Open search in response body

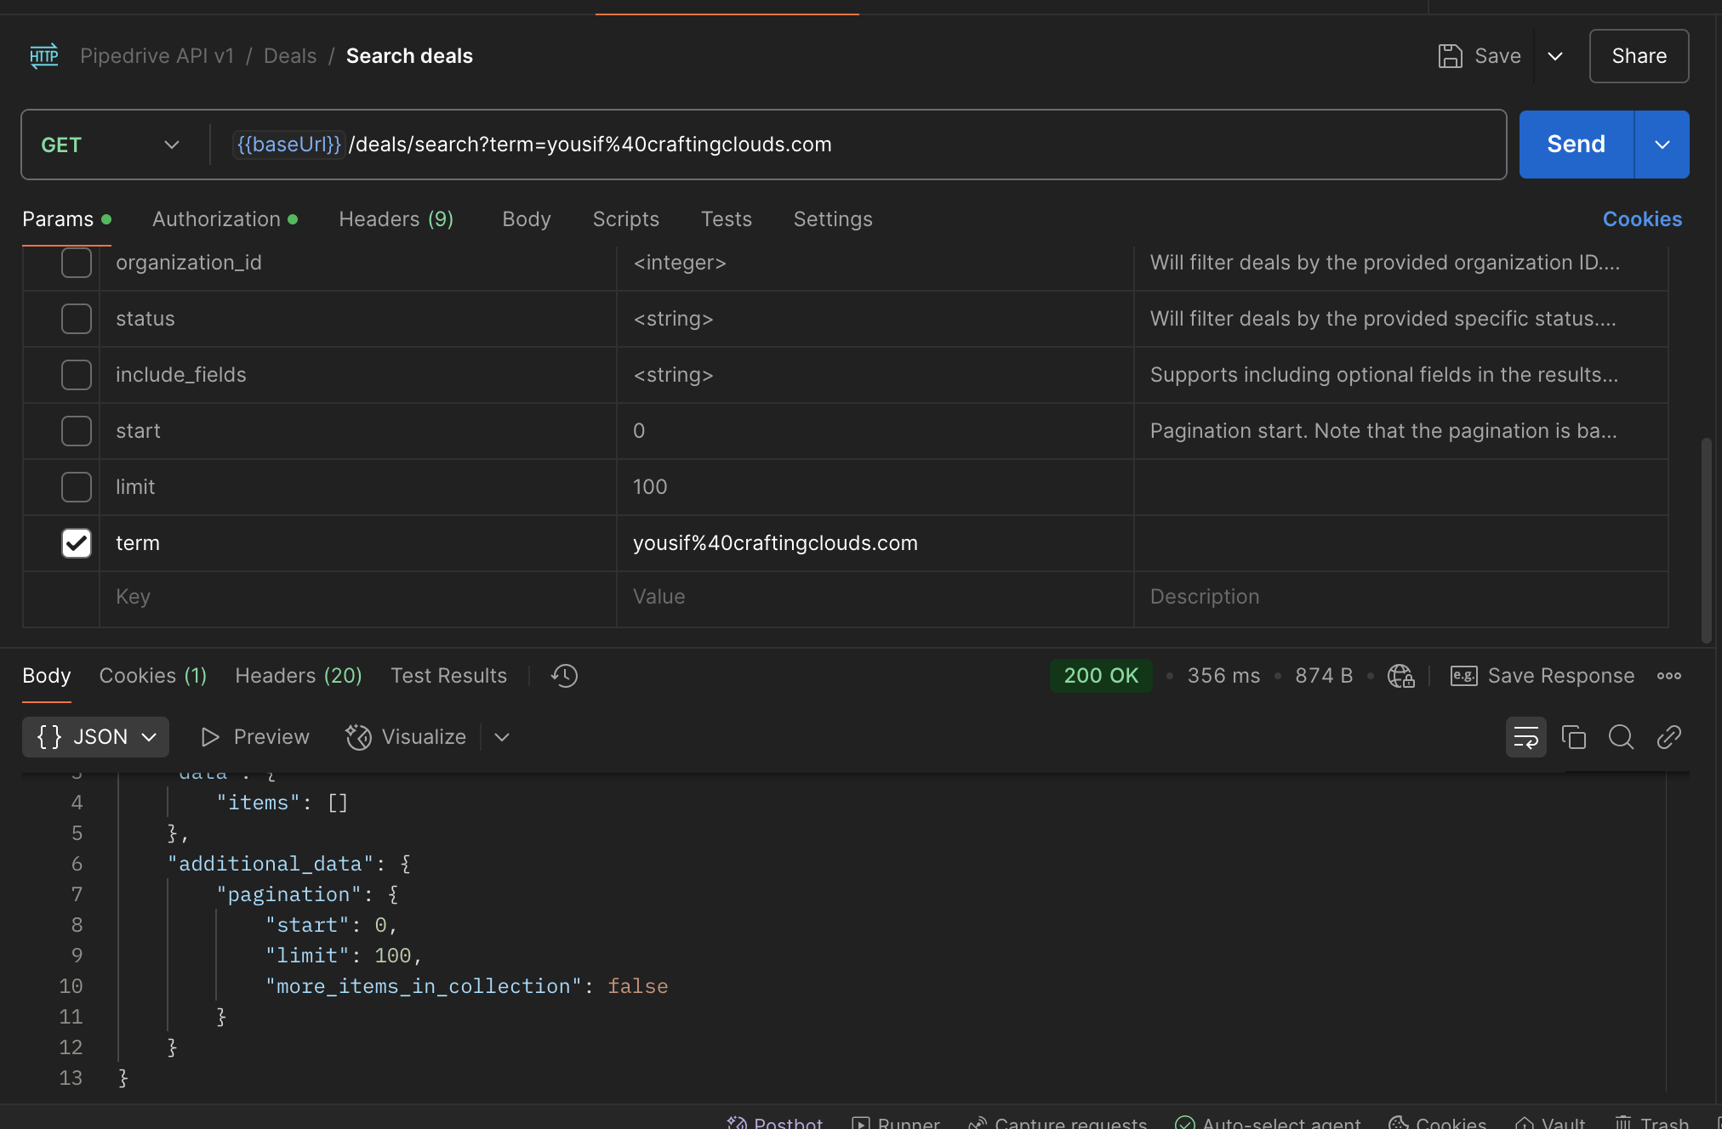pos(1621,737)
